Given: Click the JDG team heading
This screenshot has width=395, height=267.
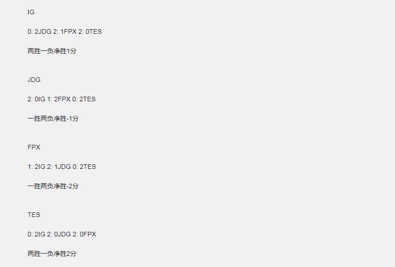Looking at the screenshot, I should (34, 80).
